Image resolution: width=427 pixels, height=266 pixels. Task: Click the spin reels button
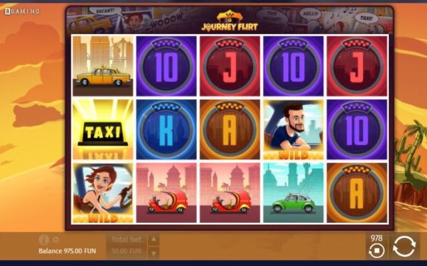pyautogui.click(x=404, y=246)
